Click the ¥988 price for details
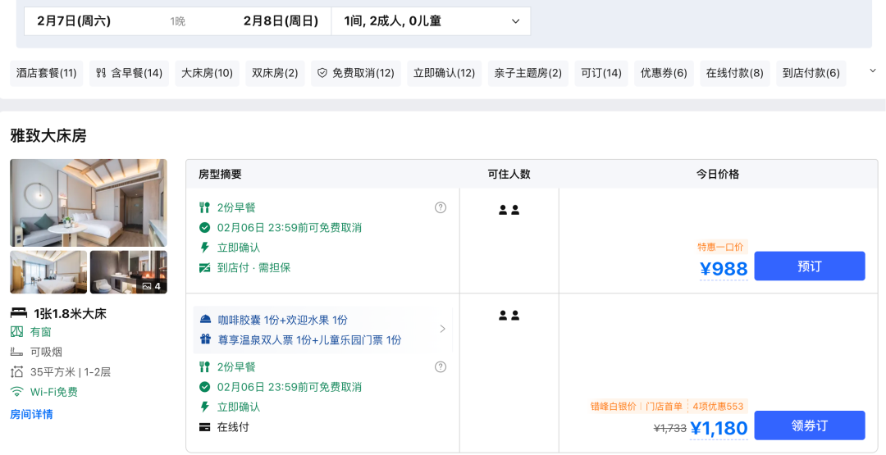The height and width of the screenshot is (455, 886). (x=724, y=269)
